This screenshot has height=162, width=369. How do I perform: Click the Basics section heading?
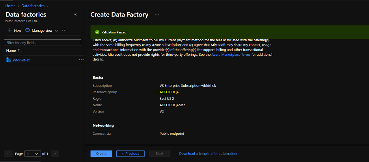tap(98, 77)
